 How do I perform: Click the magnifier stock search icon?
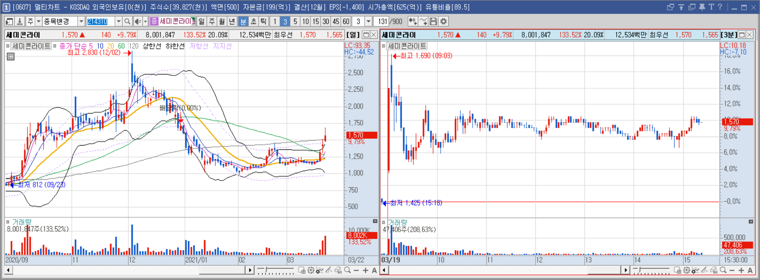(127, 21)
